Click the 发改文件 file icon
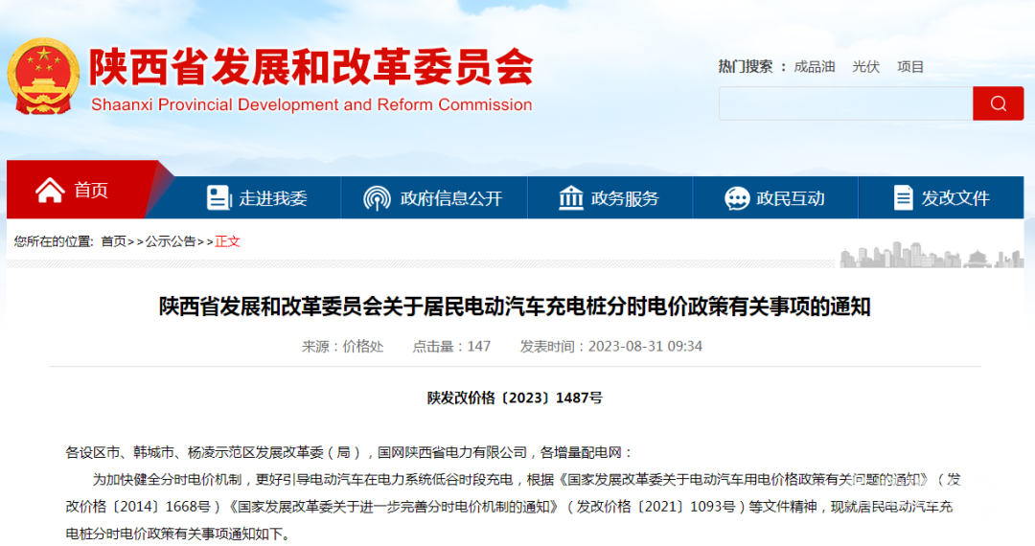The height and width of the screenshot is (546, 1035). 903,197
